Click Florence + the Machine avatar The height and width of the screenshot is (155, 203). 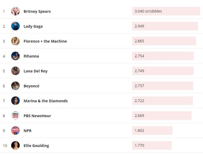pyautogui.click(x=15, y=41)
